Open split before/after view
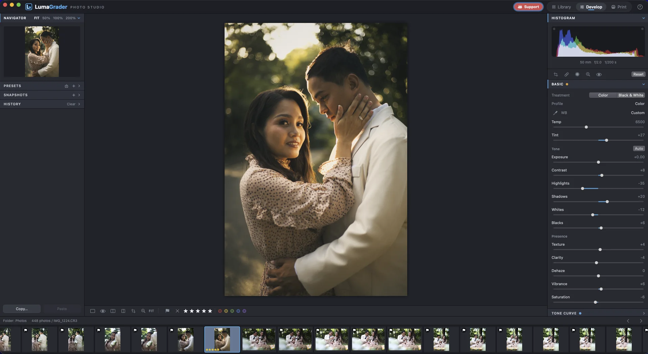Screen dimensions: 648x354 coord(123,311)
